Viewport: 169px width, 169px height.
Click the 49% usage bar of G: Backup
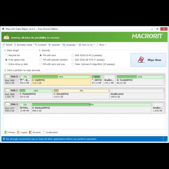point(91,104)
